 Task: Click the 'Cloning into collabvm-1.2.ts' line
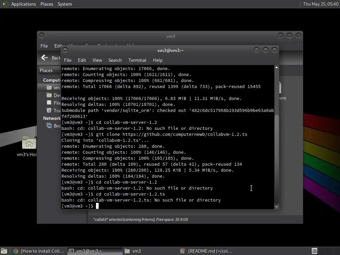[x=105, y=140]
